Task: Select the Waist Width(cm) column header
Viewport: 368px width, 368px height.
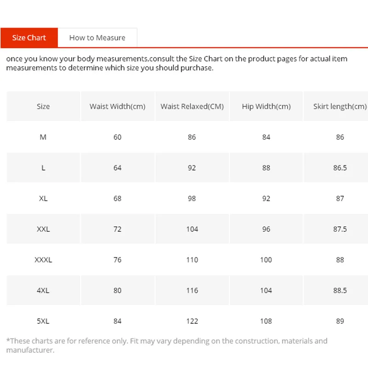Action: (117, 106)
